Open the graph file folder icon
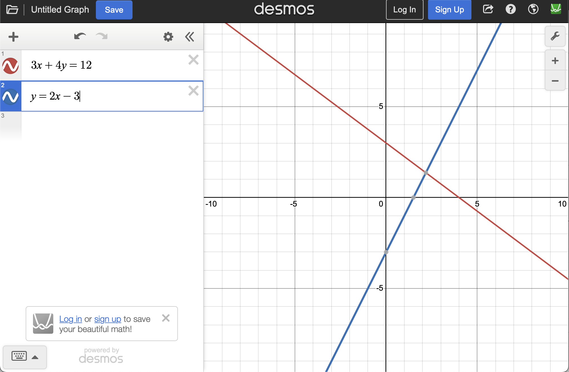Viewport: 569px width, 372px height. click(x=12, y=10)
